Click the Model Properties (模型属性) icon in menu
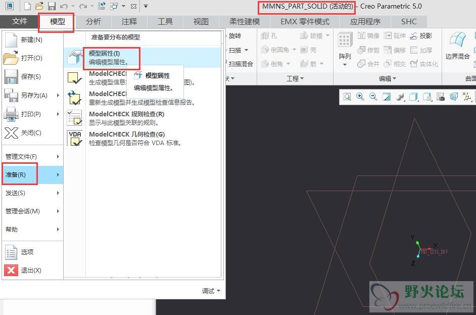The width and height of the screenshot is (476, 315). pos(75,57)
